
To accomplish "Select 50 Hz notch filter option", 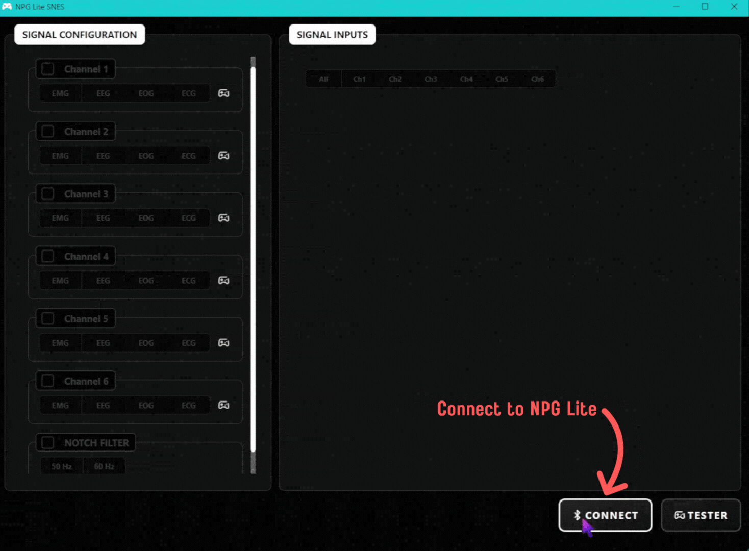I will pos(61,466).
